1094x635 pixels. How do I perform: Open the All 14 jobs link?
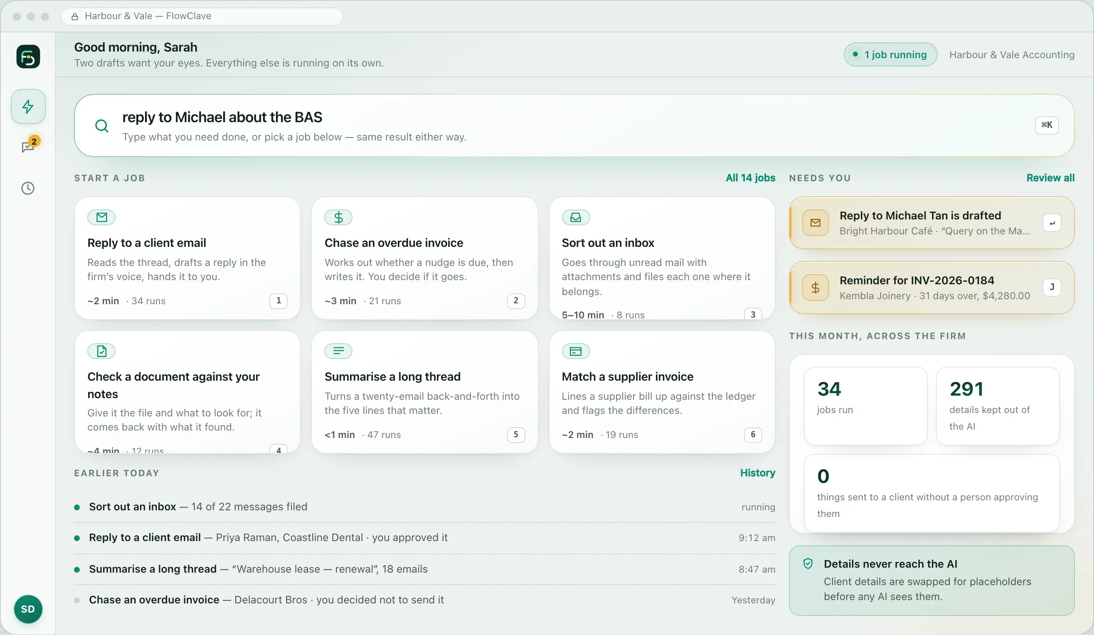(x=751, y=178)
